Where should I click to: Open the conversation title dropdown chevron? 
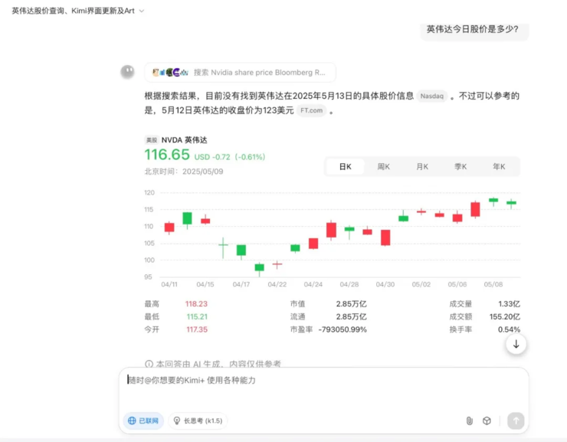(x=142, y=11)
